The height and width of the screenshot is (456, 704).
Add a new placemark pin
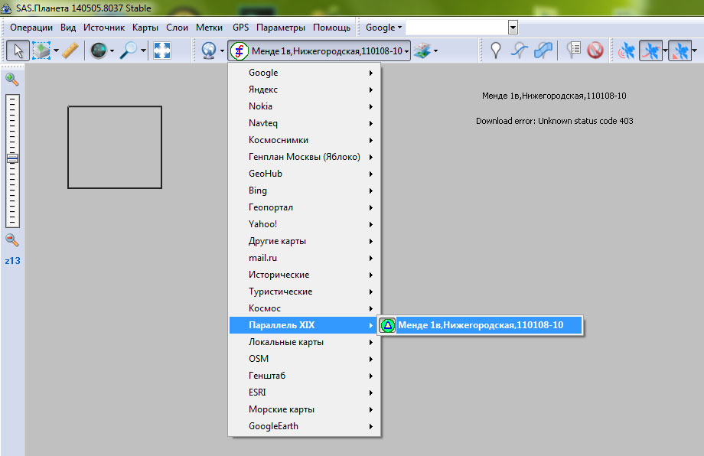(x=496, y=50)
